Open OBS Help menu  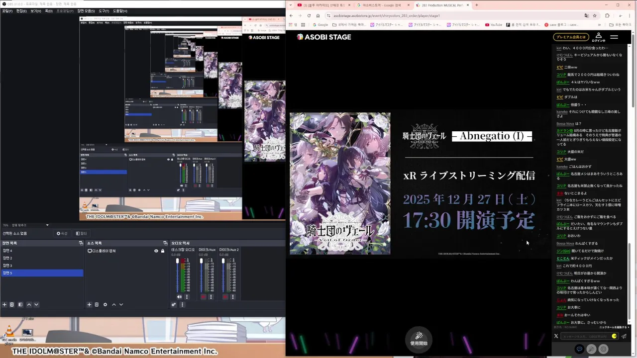coord(119,11)
